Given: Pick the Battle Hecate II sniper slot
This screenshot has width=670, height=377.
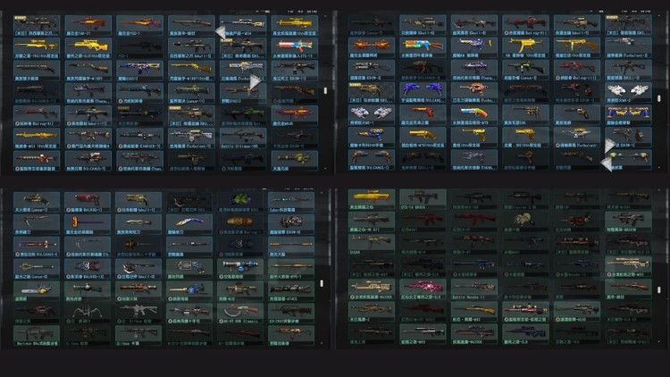Looking at the screenshot, I should pyautogui.click(x=474, y=289).
